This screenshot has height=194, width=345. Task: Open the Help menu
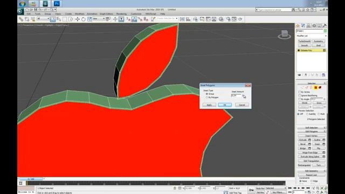(163, 14)
